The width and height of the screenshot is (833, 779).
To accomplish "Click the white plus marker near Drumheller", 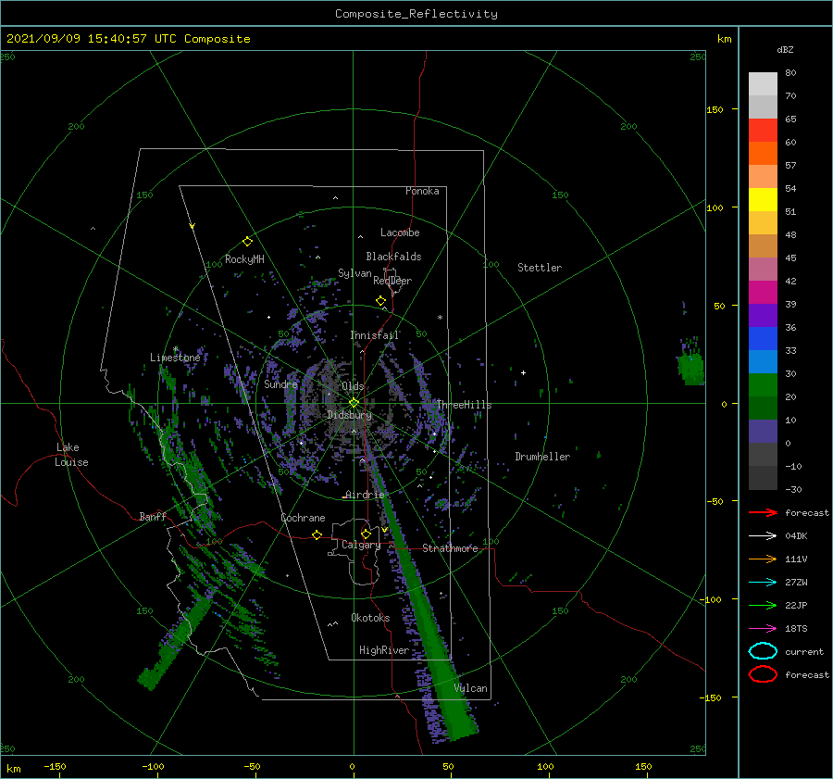I will click(x=523, y=372).
